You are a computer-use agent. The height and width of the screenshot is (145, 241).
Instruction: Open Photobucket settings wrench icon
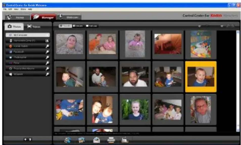(x=47, y=57)
